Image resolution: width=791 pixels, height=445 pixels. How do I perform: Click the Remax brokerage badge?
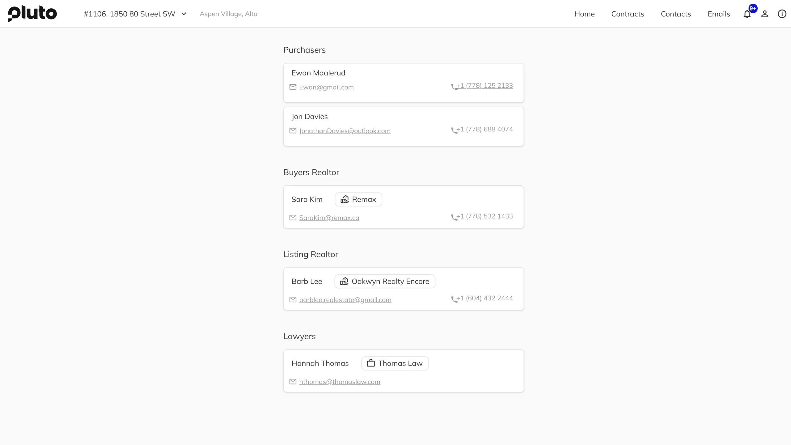pyautogui.click(x=358, y=199)
